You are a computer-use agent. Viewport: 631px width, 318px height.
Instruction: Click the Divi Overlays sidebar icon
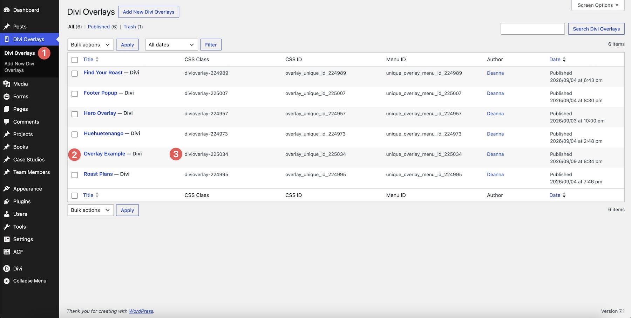pos(7,39)
